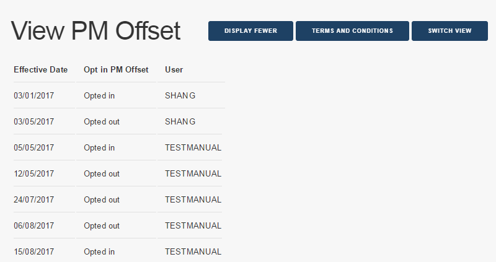Click the 06/08/2017 effective date
The width and height of the screenshot is (496, 262).
pyautogui.click(x=34, y=226)
